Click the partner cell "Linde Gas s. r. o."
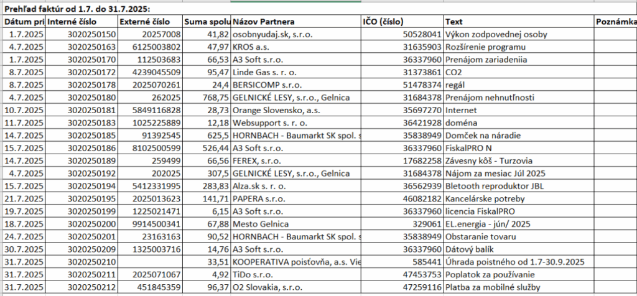This screenshot has height=296, width=637. [295, 72]
